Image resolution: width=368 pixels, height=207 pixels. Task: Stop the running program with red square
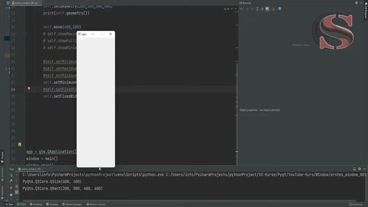click(11, 188)
